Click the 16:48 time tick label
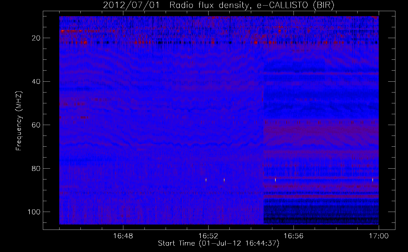 point(123,236)
